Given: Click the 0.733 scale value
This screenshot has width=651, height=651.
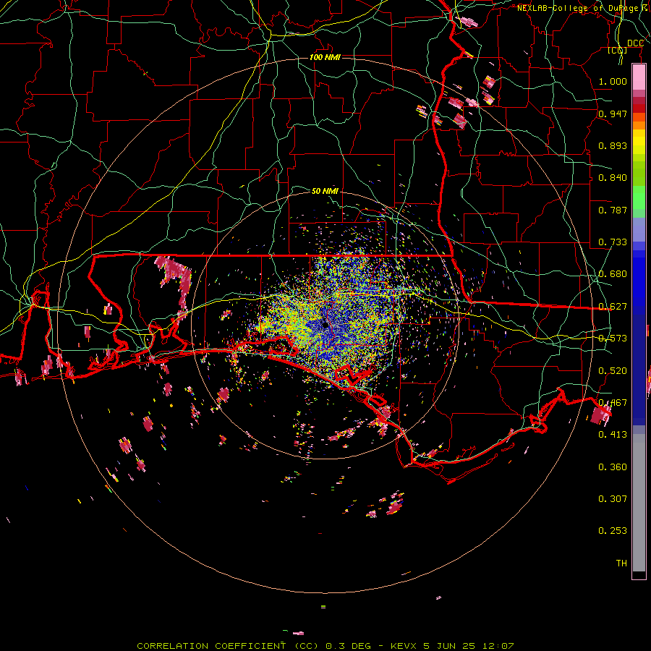Looking at the screenshot, I should tap(613, 242).
